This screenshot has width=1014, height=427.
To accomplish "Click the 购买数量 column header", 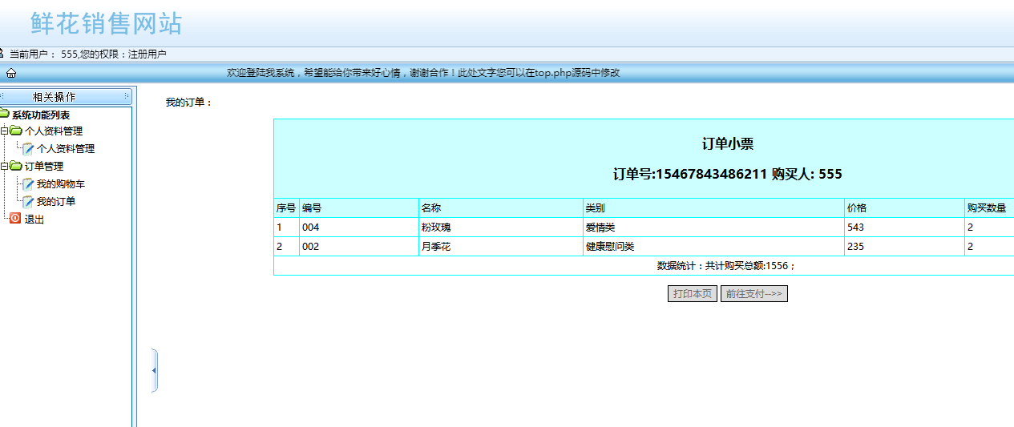I will (989, 207).
